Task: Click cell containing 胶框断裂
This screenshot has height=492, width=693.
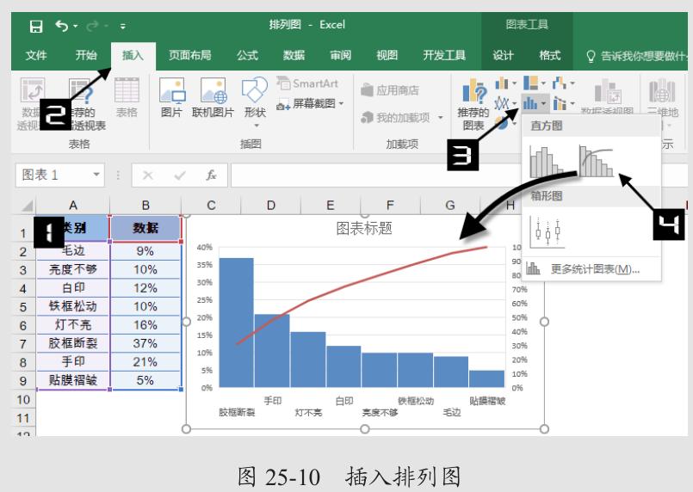Action: pyautogui.click(x=73, y=343)
